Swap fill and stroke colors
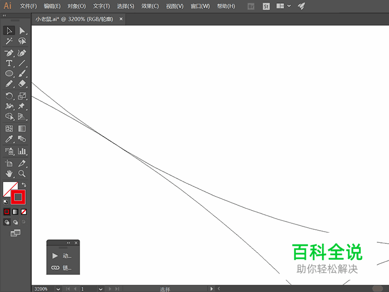 click(x=23, y=184)
